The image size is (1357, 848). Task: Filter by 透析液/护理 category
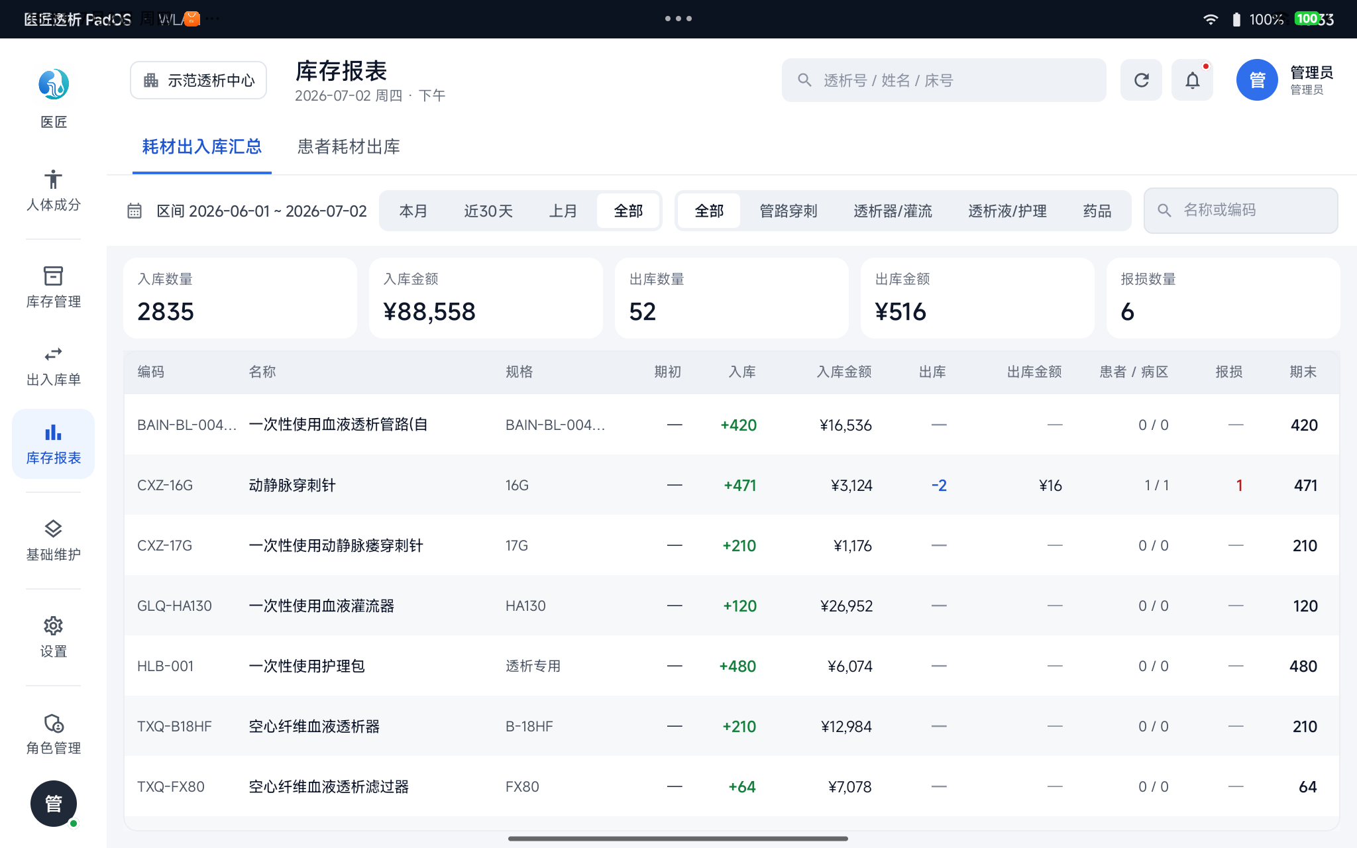[x=1007, y=211]
